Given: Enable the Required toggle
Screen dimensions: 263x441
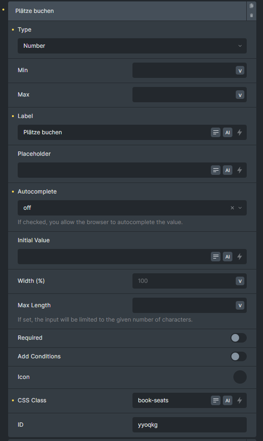Looking at the screenshot, I should (x=239, y=338).
